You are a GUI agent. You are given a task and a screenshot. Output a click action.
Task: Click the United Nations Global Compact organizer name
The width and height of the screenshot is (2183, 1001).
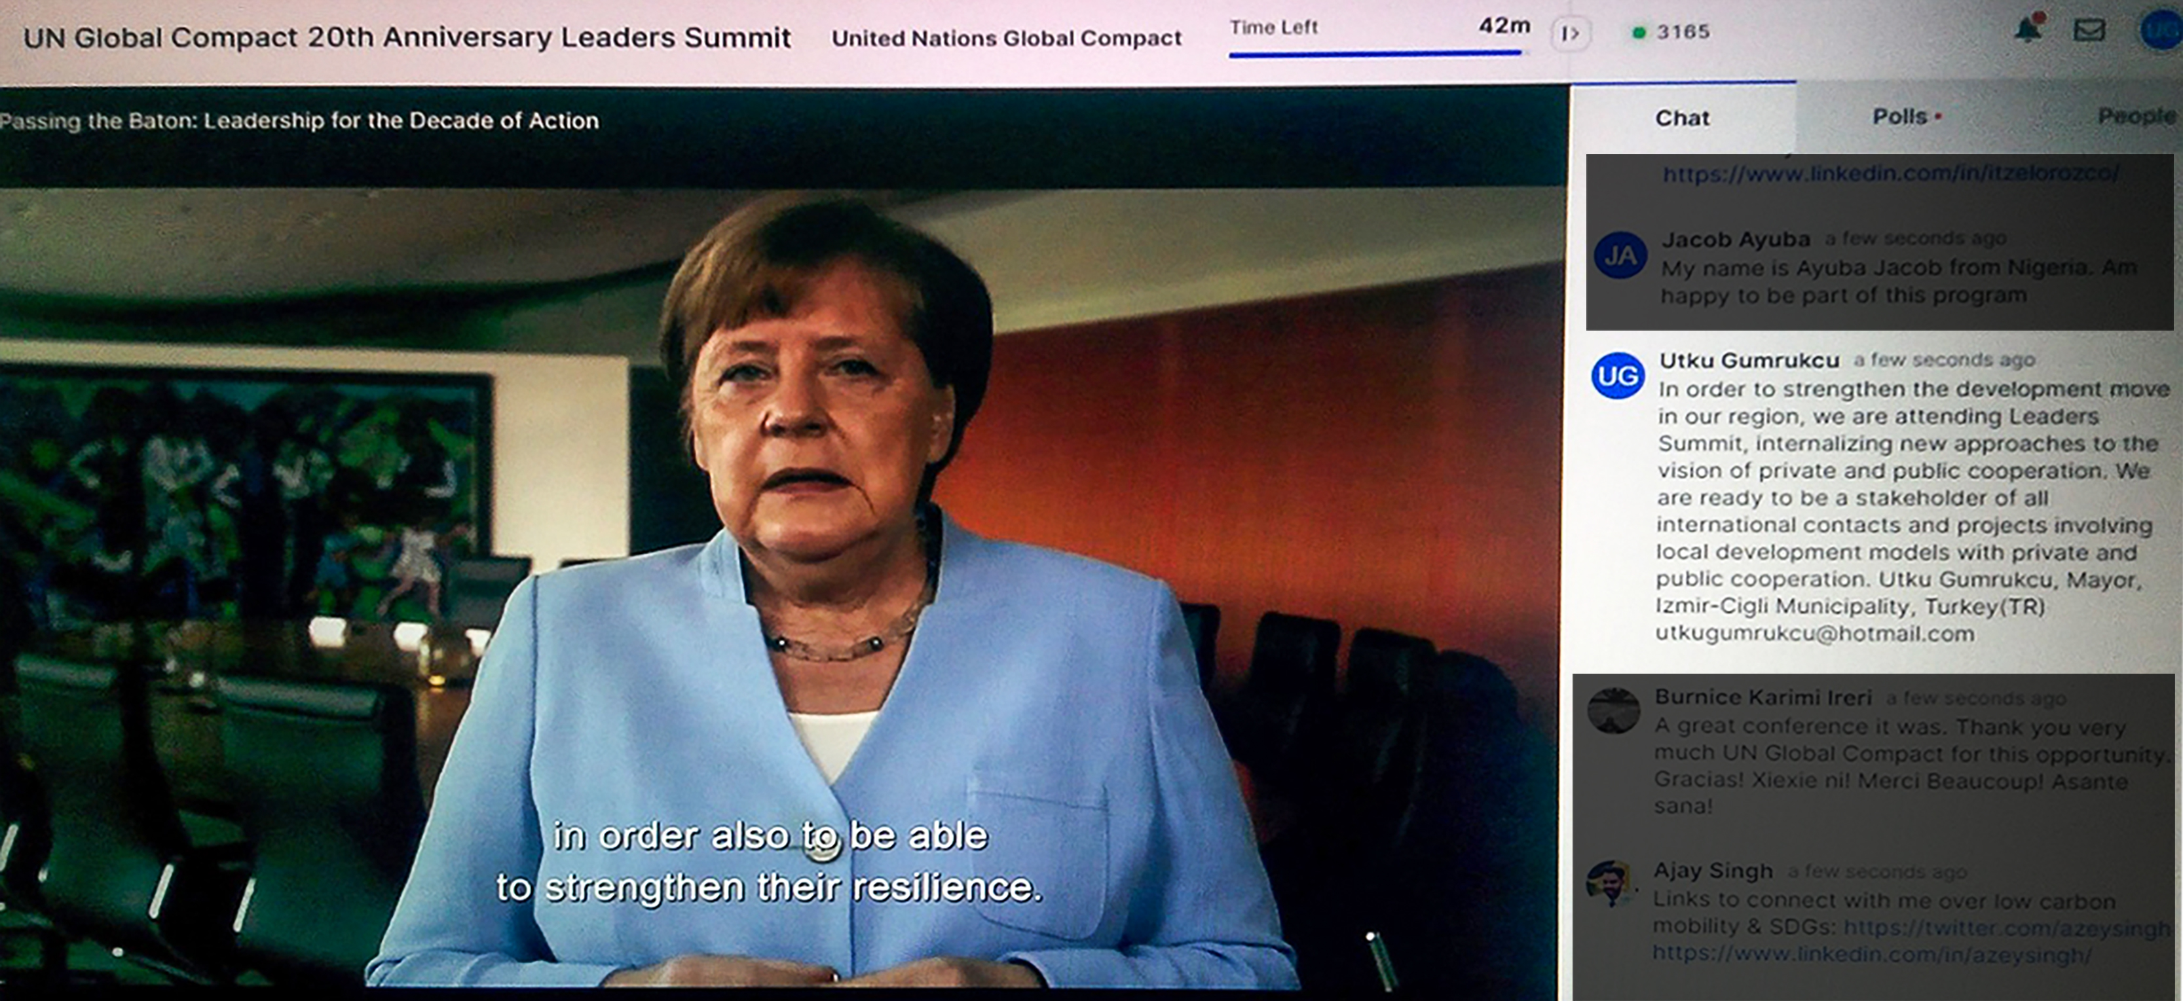point(1006,38)
